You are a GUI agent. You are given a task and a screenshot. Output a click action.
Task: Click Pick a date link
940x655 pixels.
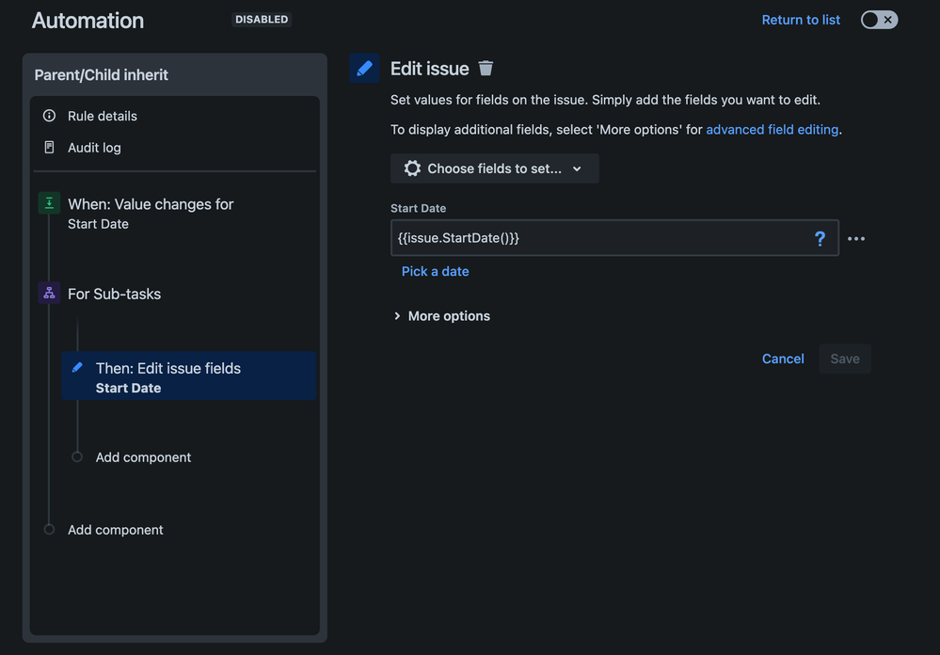436,271
